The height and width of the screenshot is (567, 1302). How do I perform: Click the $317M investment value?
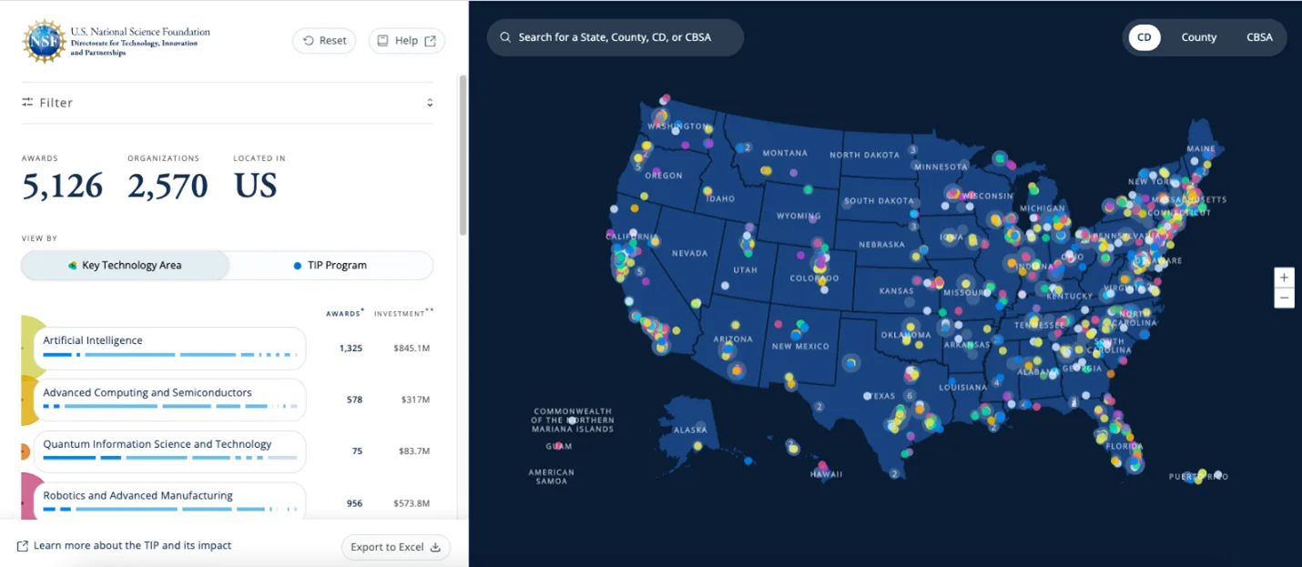415,400
